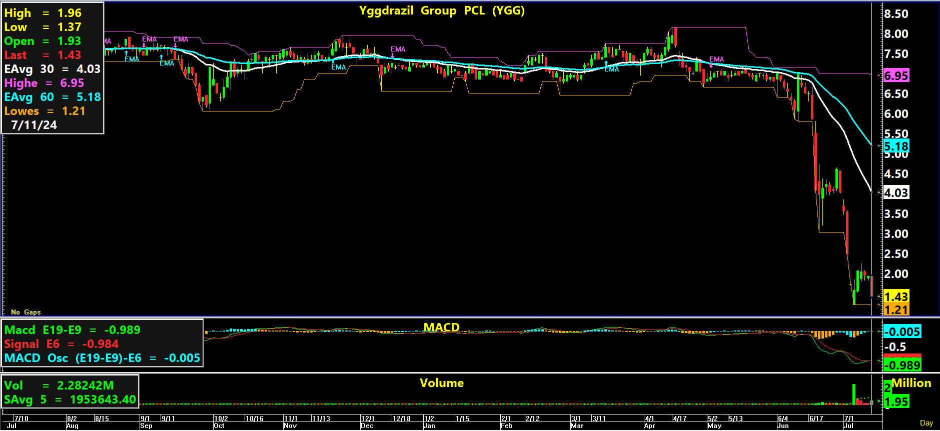This screenshot has height=431, width=940.
Task: Click the orange 1.21 lowest price tag
Action: pyautogui.click(x=896, y=309)
